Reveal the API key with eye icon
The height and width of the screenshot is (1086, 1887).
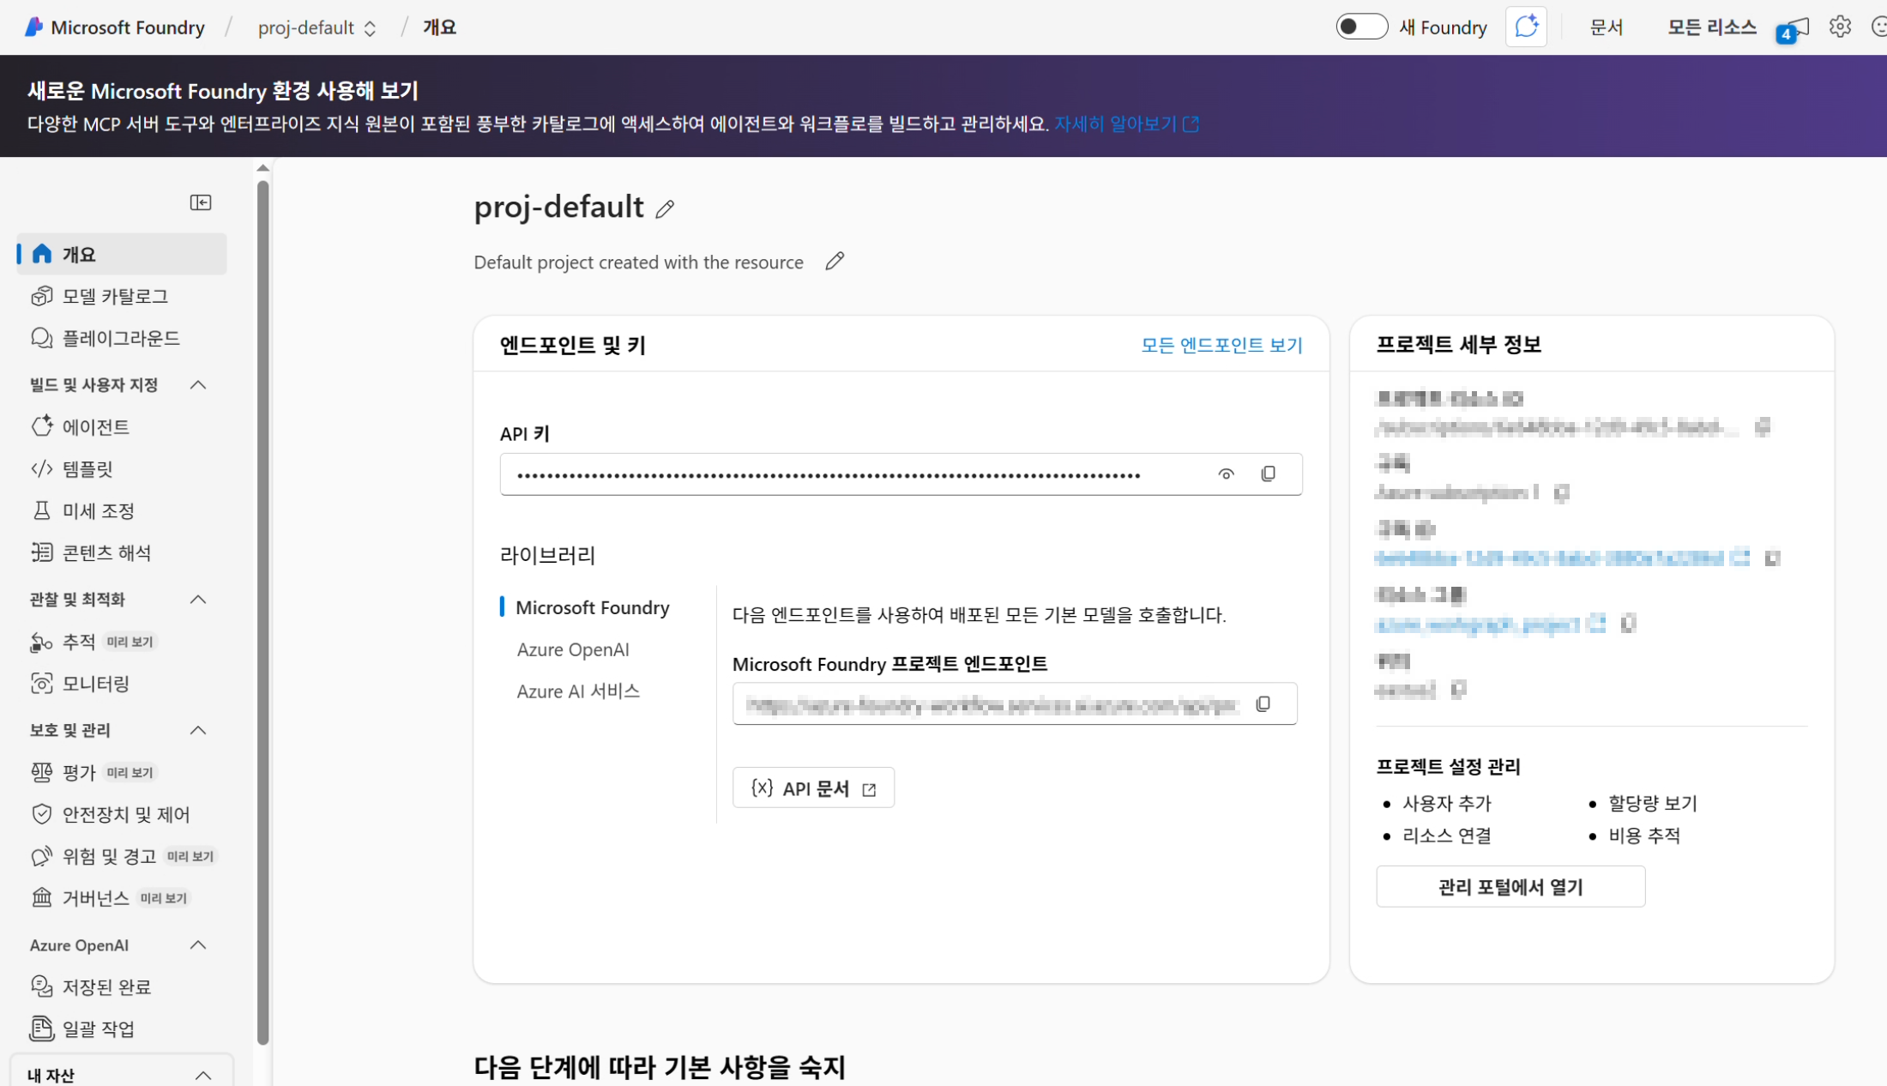tap(1226, 474)
